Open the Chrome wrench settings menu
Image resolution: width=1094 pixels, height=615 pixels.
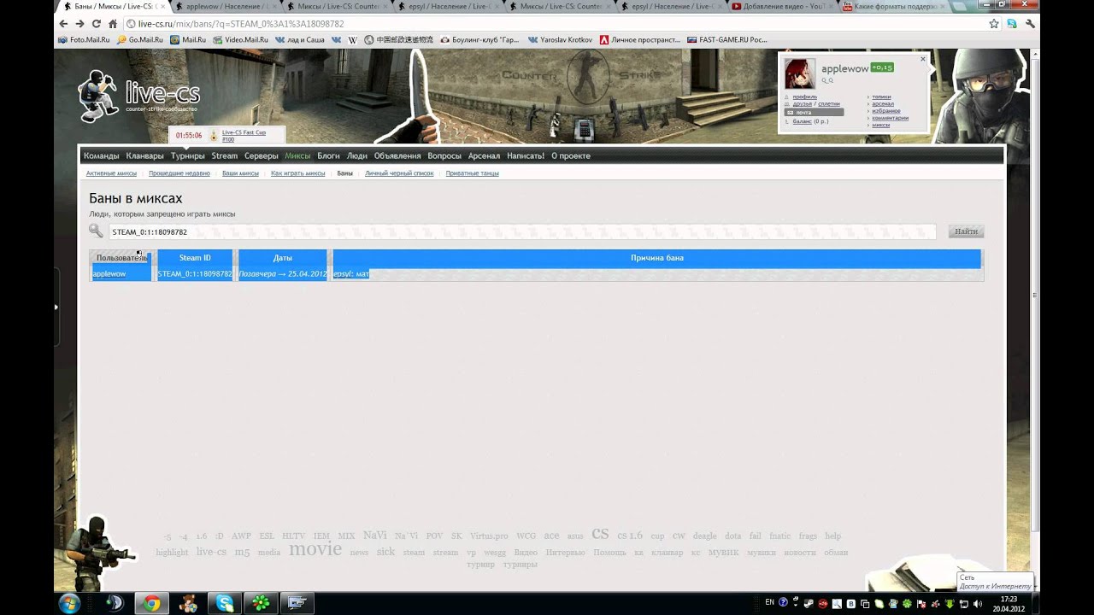pos(1030,24)
